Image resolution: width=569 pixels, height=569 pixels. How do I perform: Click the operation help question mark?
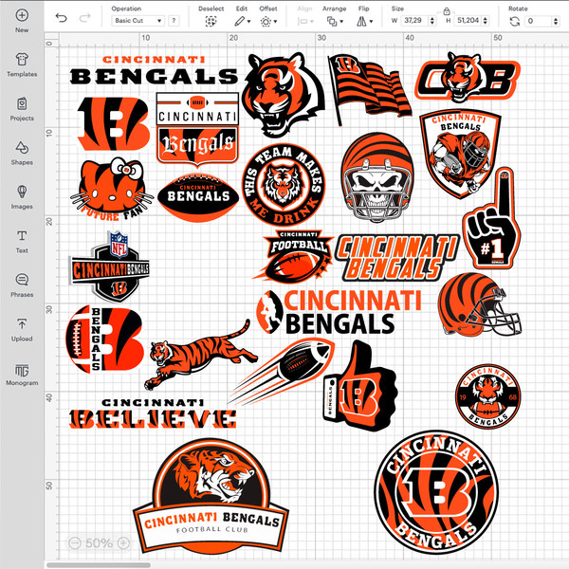[174, 21]
